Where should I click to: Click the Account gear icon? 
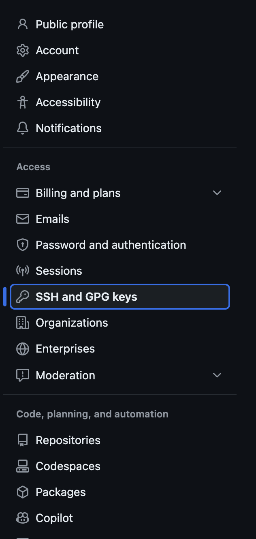tap(23, 50)
